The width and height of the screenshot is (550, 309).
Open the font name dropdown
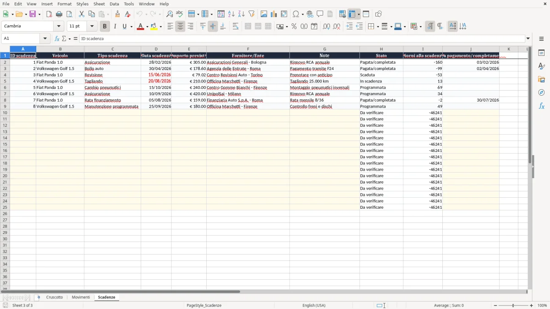click(x=59, y=27)
